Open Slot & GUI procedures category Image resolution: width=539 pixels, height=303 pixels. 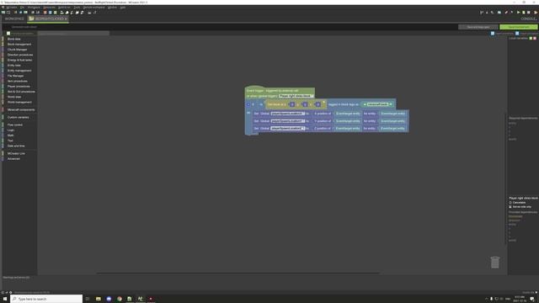[x=21, y=92]
